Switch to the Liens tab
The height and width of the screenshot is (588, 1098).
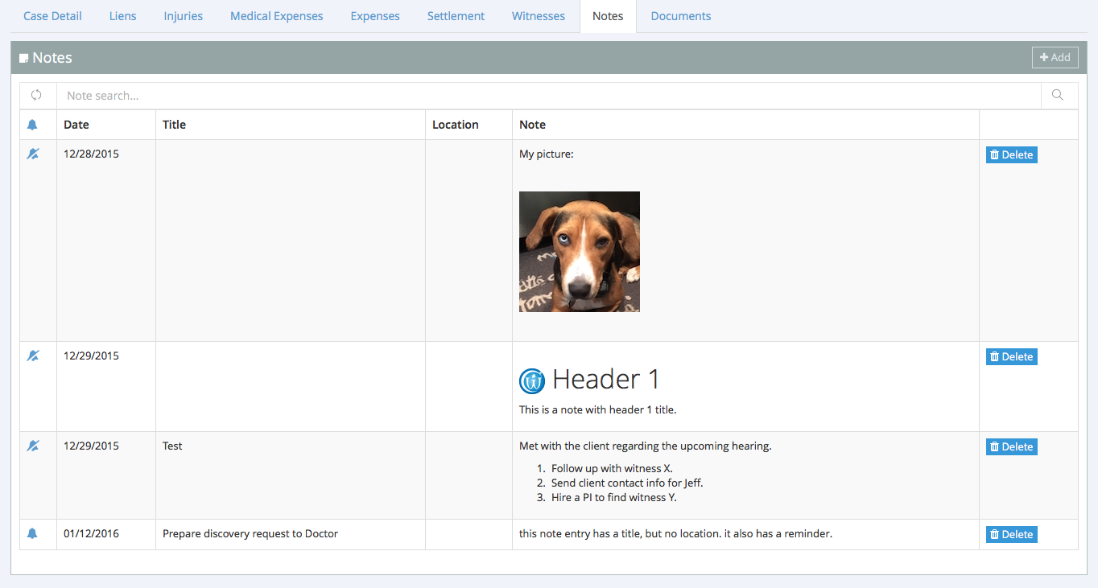(x=123, y=16)
